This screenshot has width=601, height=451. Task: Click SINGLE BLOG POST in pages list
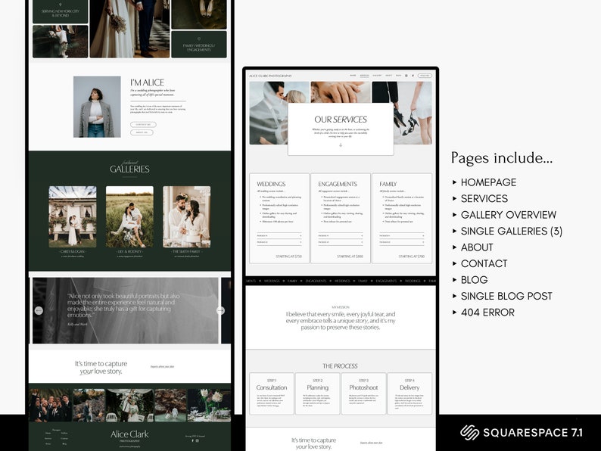pyautogui.click(x=506, y=296)
